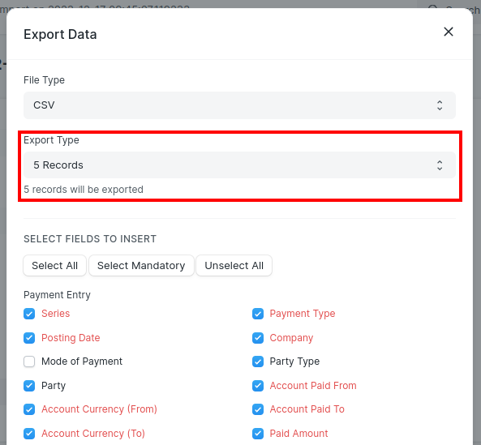
Task: Enable the Mode of Payment checkbox
Action: point(29,362)
